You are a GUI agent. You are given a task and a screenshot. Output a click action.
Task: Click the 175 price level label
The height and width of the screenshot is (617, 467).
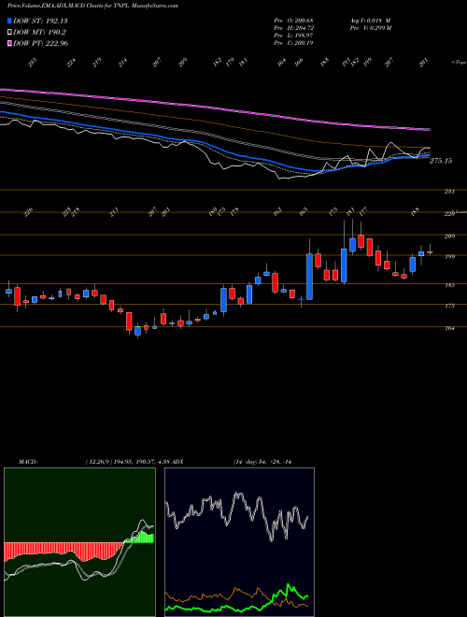click(449, 306)
